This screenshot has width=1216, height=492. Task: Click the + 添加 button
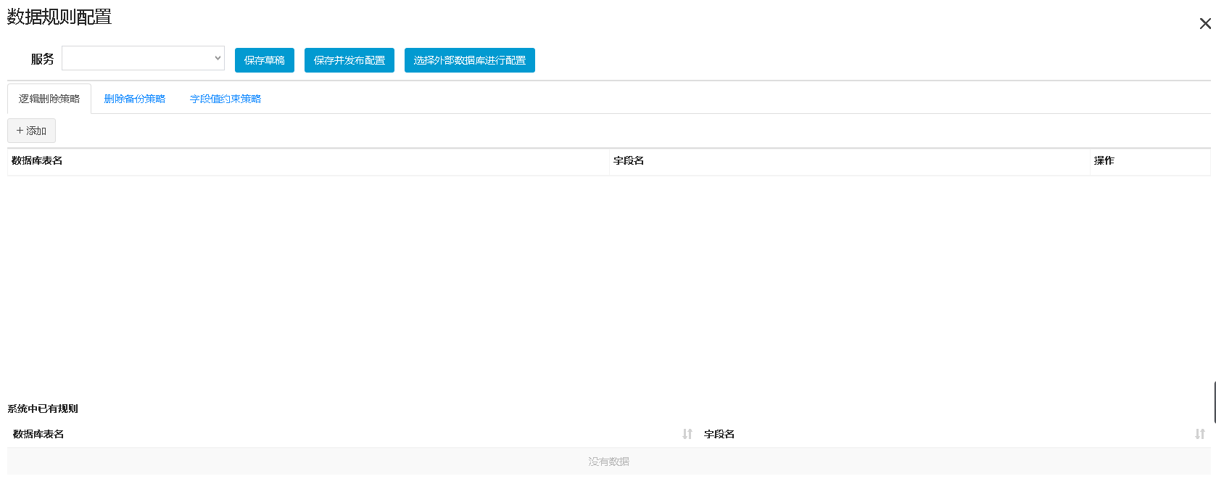pyautogui.click(x=31, y=131)
